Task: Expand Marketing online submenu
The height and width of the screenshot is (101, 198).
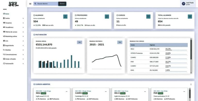Action: point(13,36)
